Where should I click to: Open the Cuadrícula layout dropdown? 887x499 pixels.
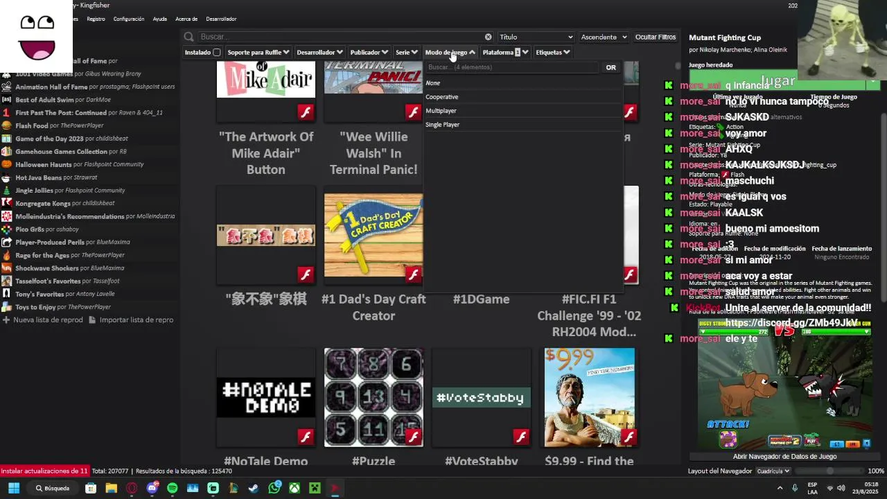coord(773,471)
